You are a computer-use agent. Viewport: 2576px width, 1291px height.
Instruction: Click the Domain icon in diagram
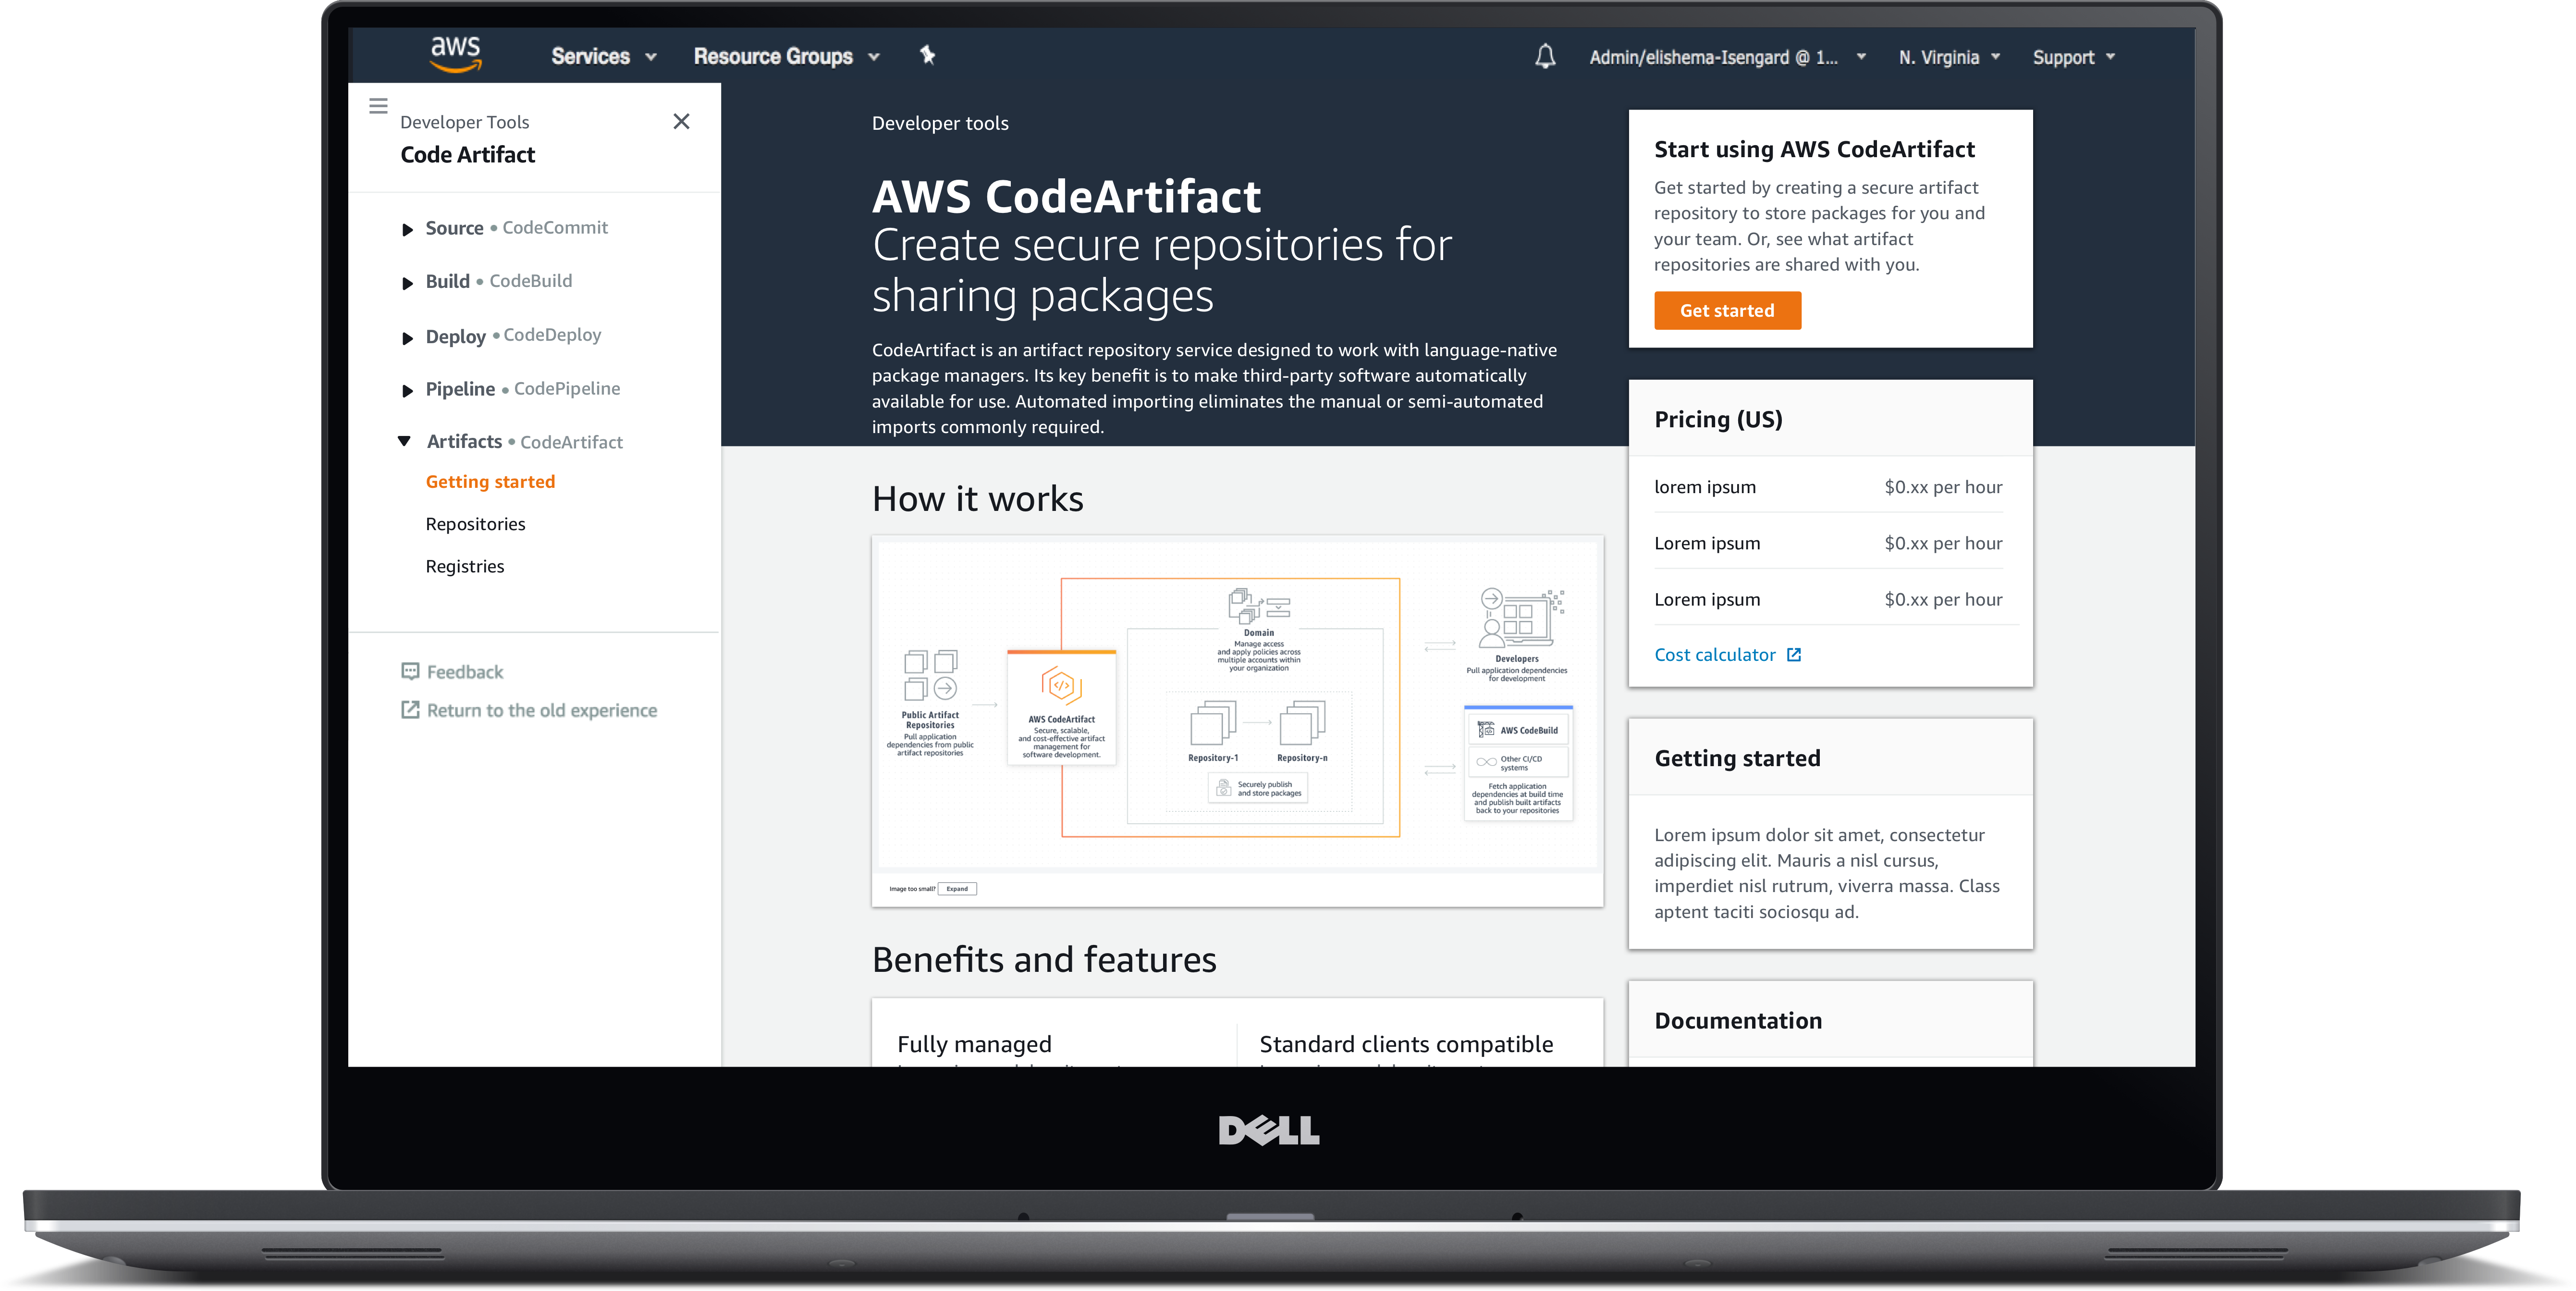[1258, 606]
